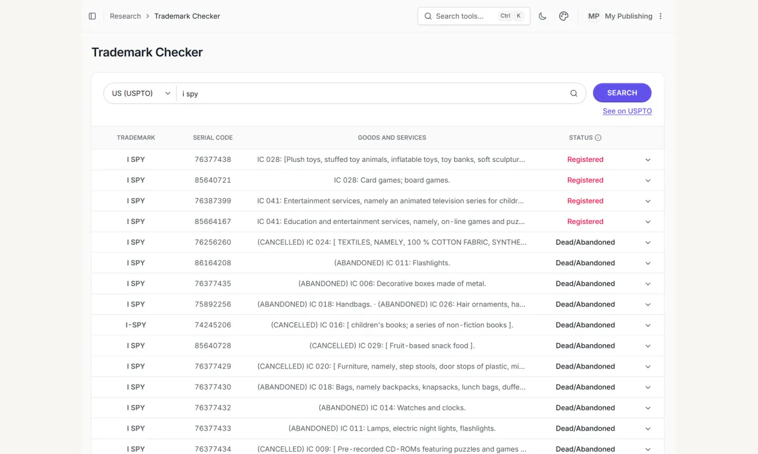Screen dimensions: 758x454
Task: Click the Status column info icon
Action: coord(598,137)
